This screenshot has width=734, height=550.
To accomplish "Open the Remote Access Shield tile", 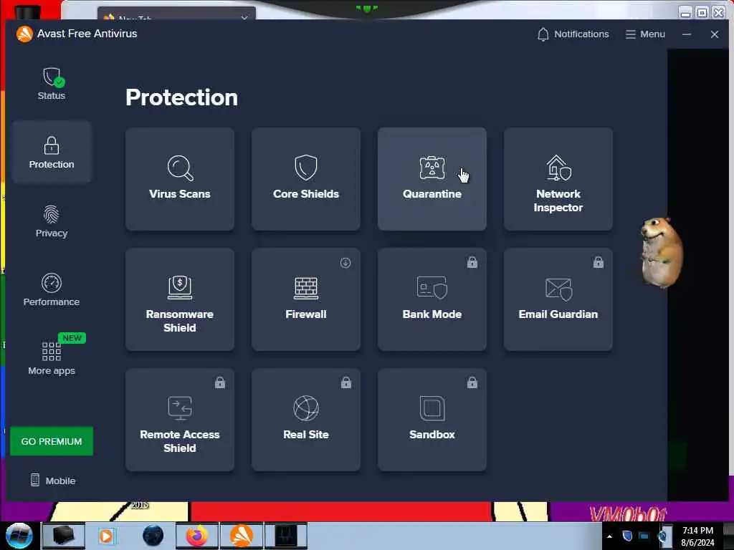I will tap(180, 420).
